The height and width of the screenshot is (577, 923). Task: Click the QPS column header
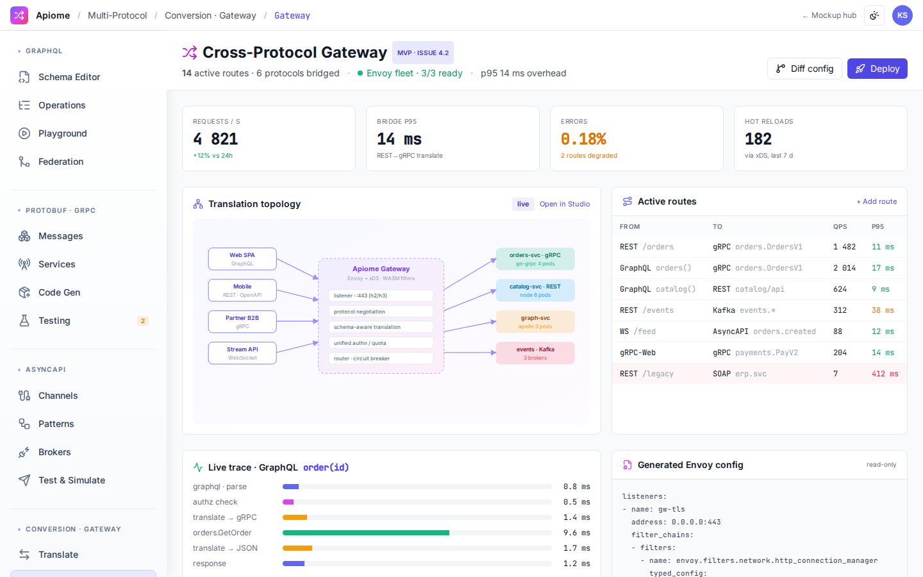coord(840,226)
